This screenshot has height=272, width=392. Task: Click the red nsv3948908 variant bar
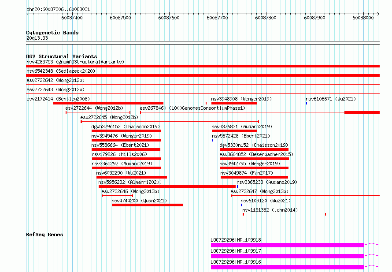pyautogui.click(x=234, y=103)
